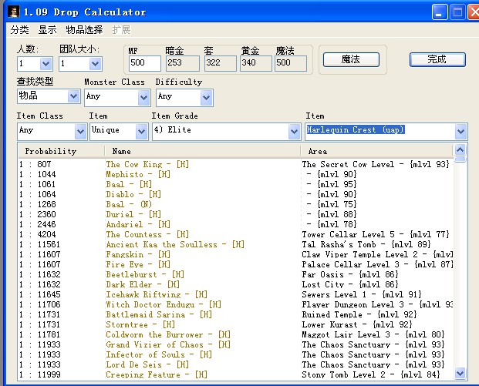Click the results list scrollbar thumb
This screenshot has width=479, height=386.
460,159
